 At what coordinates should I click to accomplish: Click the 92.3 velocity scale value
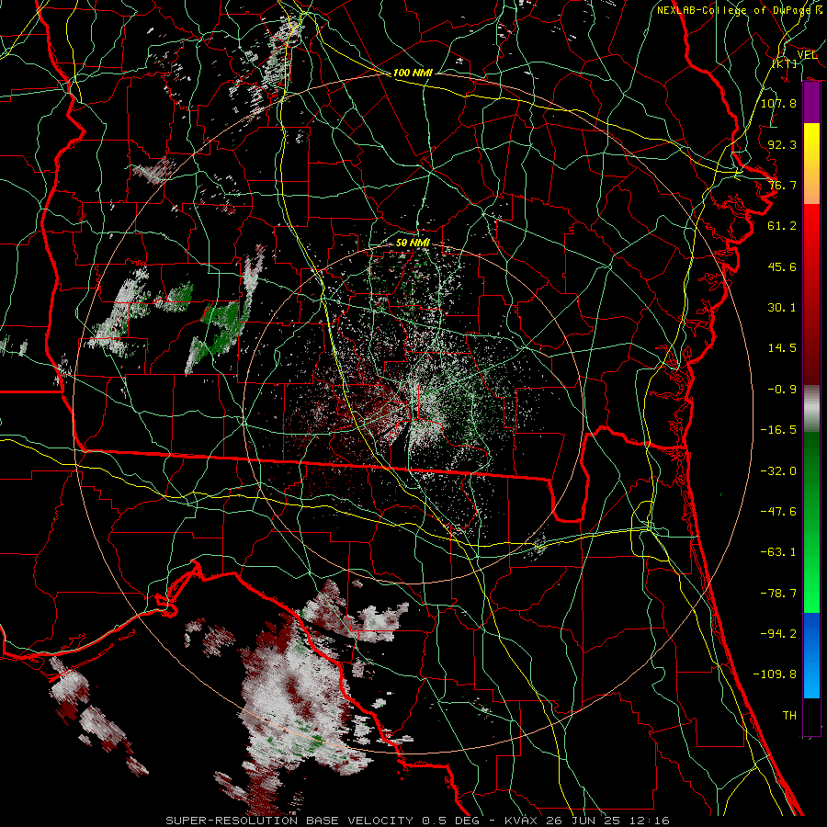[782, 144]
